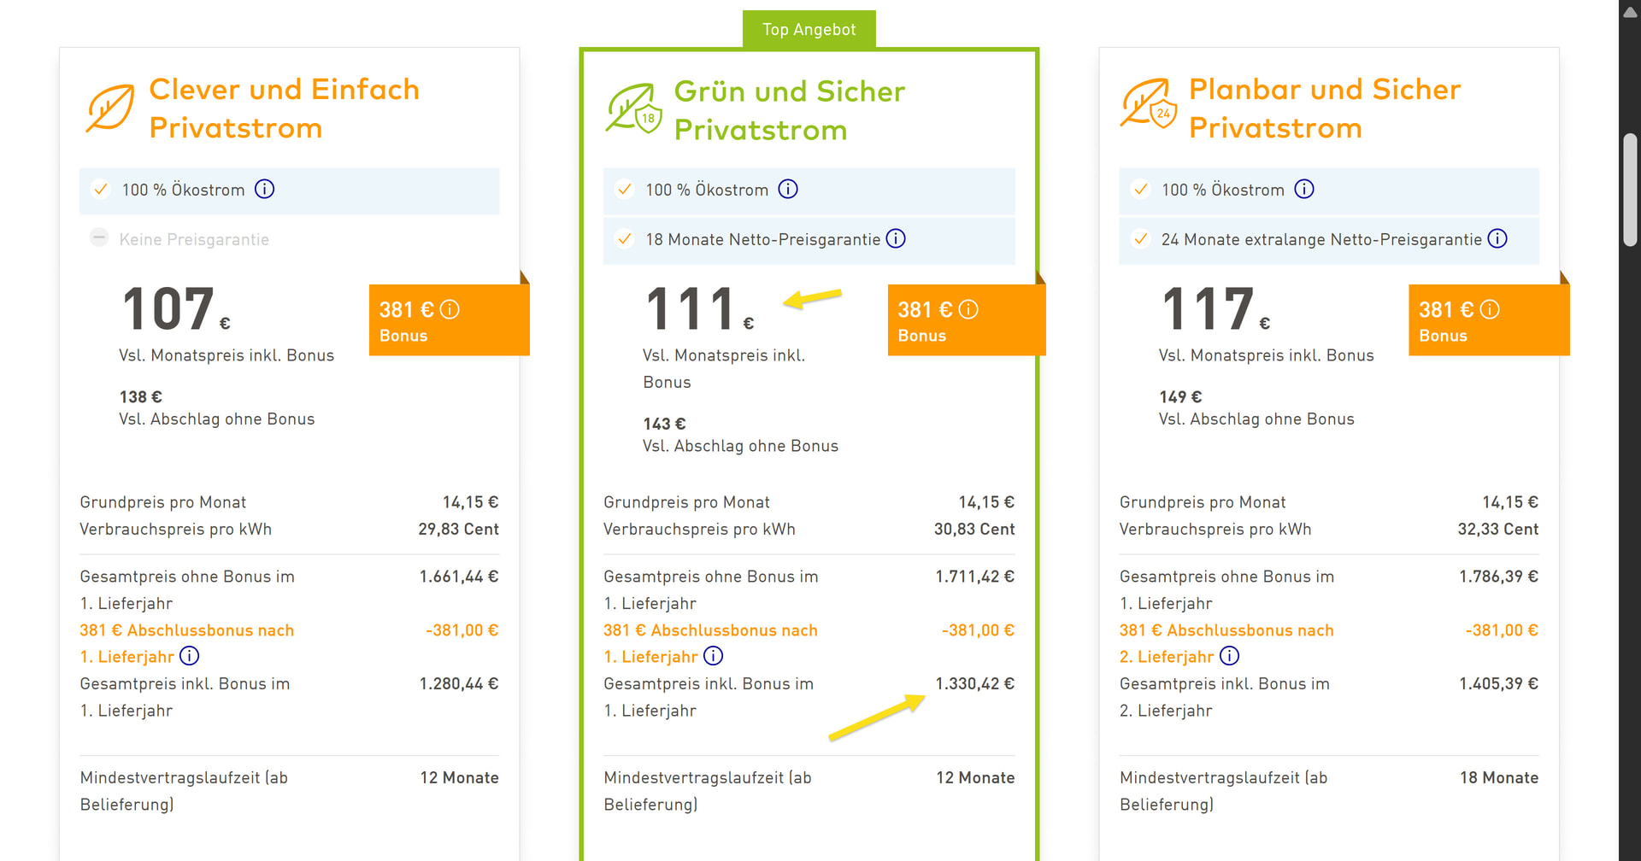Click the leaf-shield 18 icon of Grün und Sicher
Viewport: 1641px width, 861px height.
(633, 109)
